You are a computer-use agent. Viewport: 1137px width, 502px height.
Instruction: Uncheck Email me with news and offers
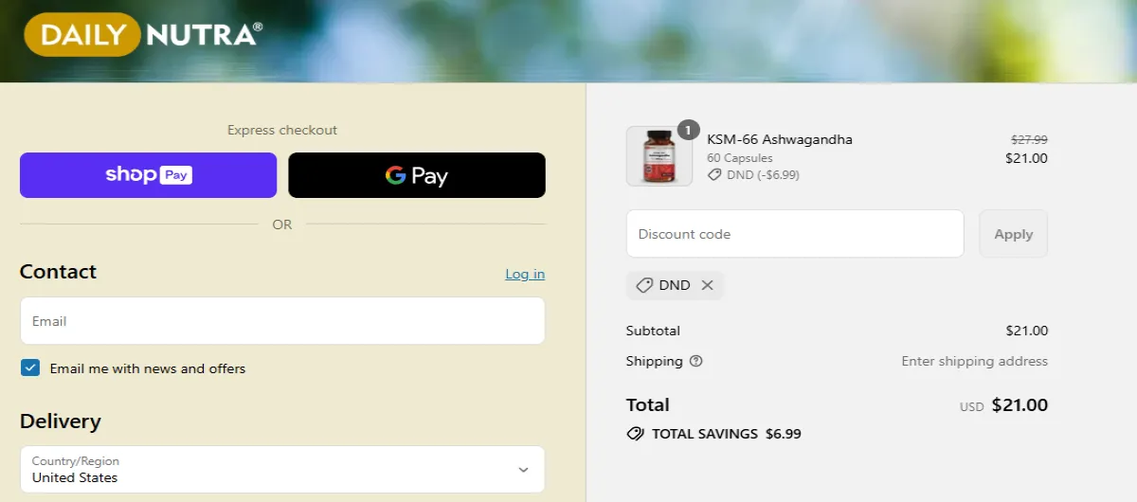tap(30, 368)
